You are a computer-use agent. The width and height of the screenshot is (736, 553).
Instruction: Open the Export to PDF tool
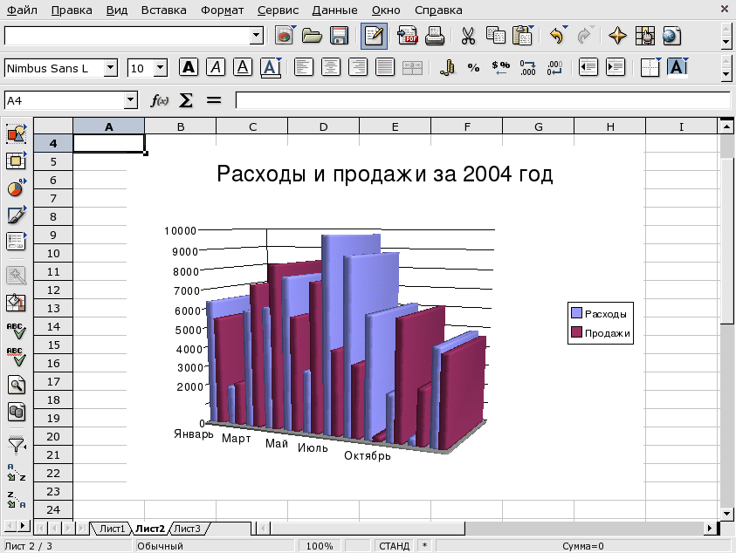pos(408,36)
